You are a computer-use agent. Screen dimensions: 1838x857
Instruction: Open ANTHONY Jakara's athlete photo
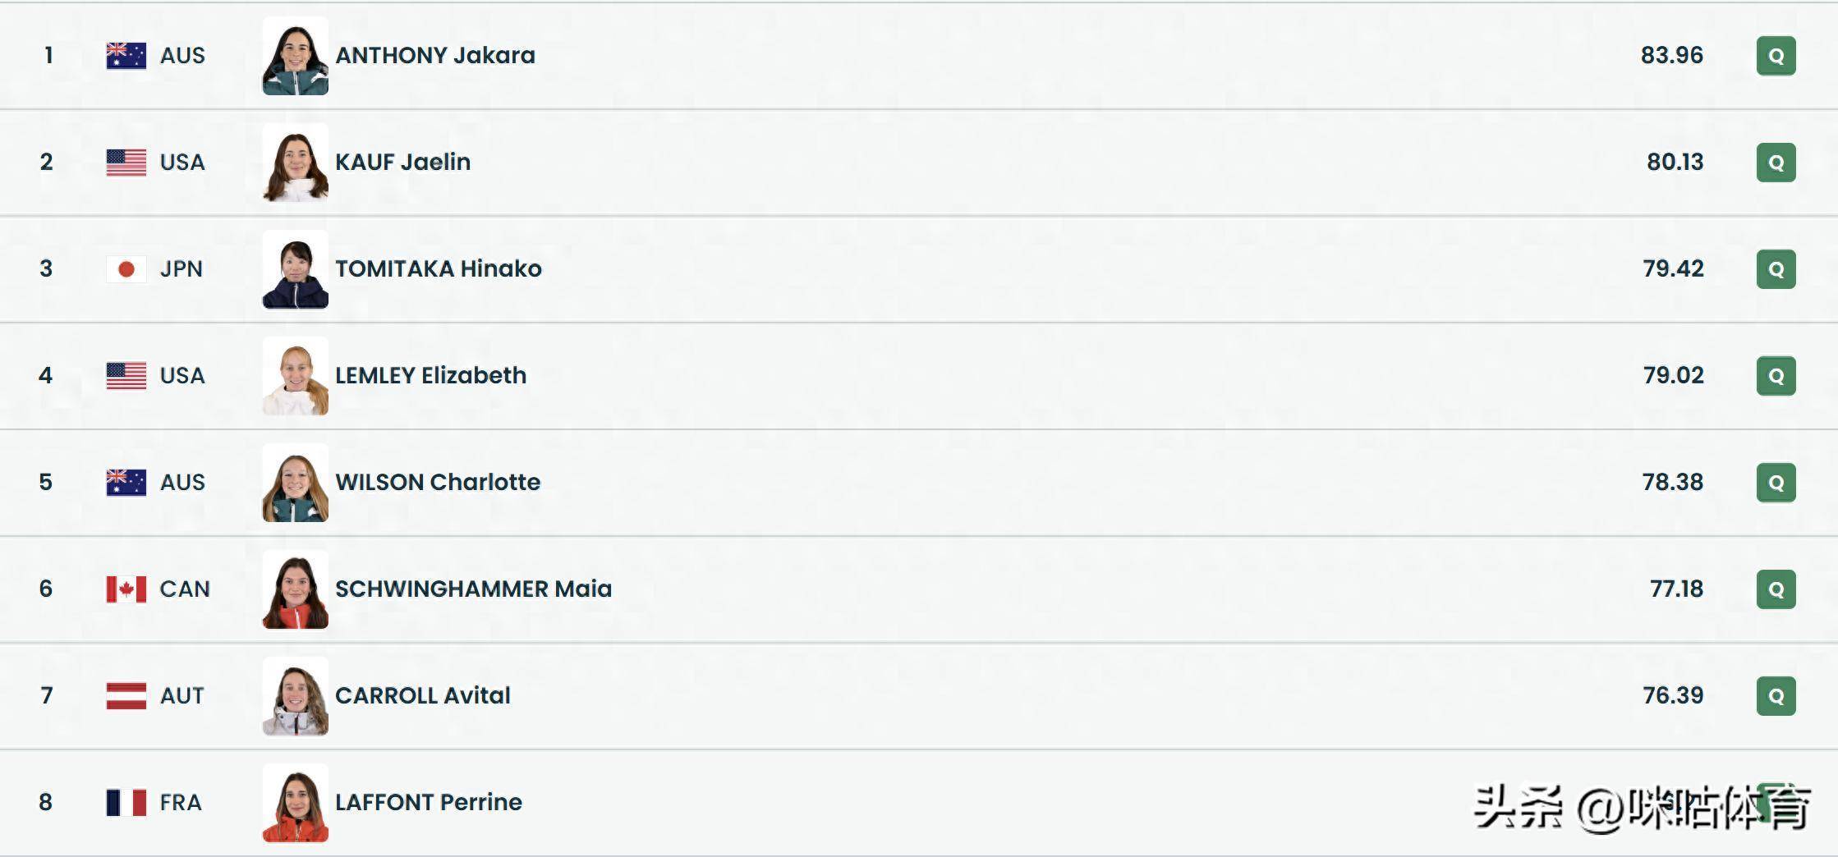[x=296, y=57]
